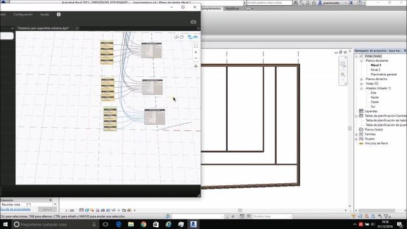407x229 pixels.
Task: Expand the Planos de techo node
Action: tap(361, 79)
